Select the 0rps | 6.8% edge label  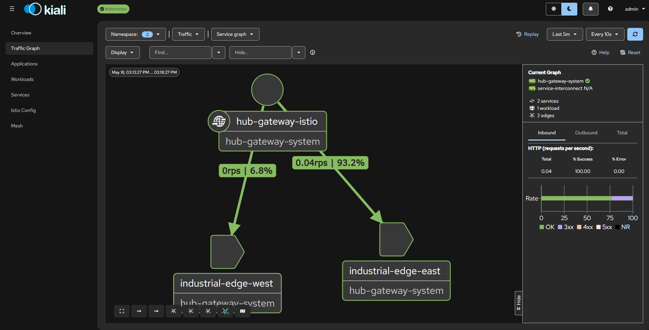tap(247, 171)
